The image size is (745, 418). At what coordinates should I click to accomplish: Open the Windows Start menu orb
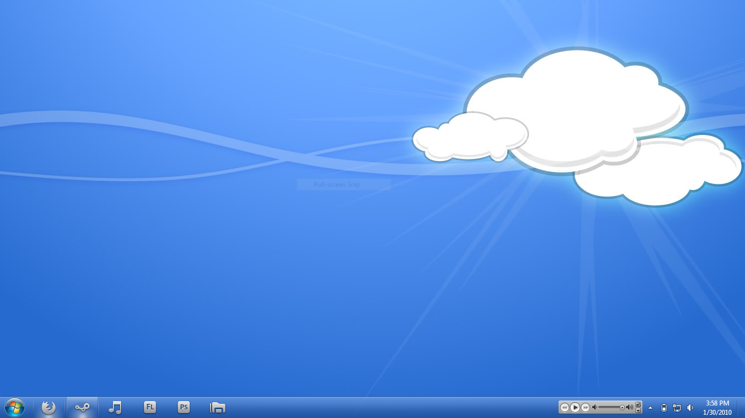click(14, 407)
